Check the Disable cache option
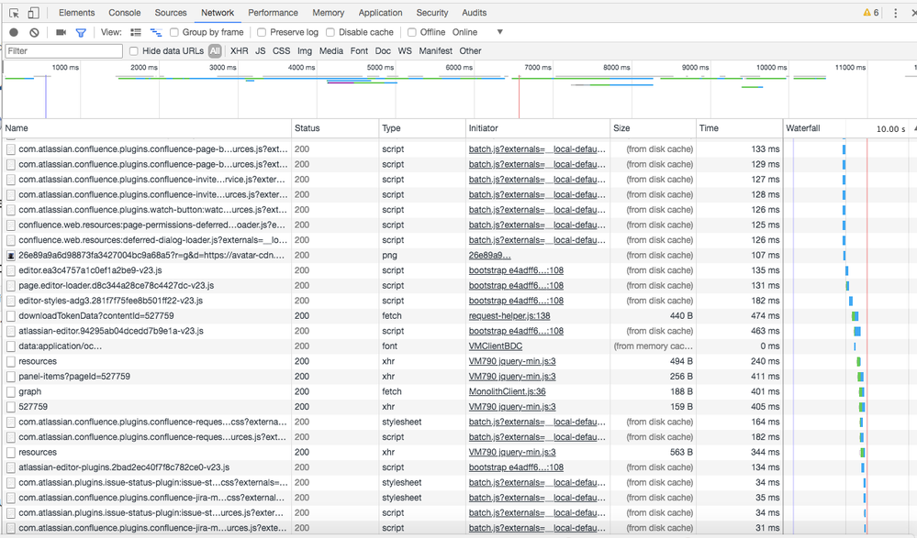 (330, 32)
